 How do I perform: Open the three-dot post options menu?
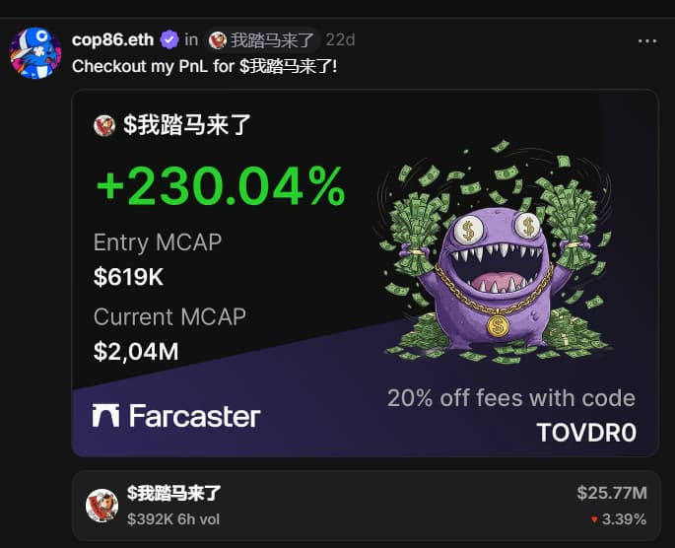[647, 40]
